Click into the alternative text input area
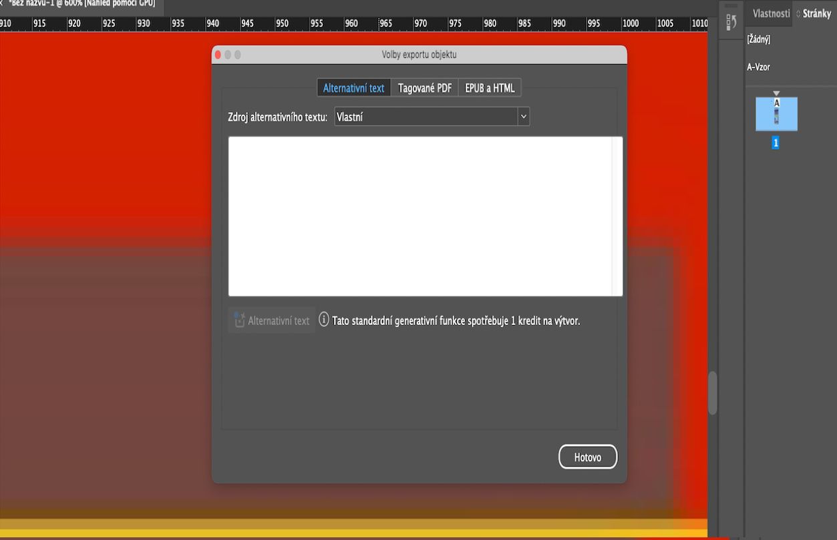 (420, 216)
